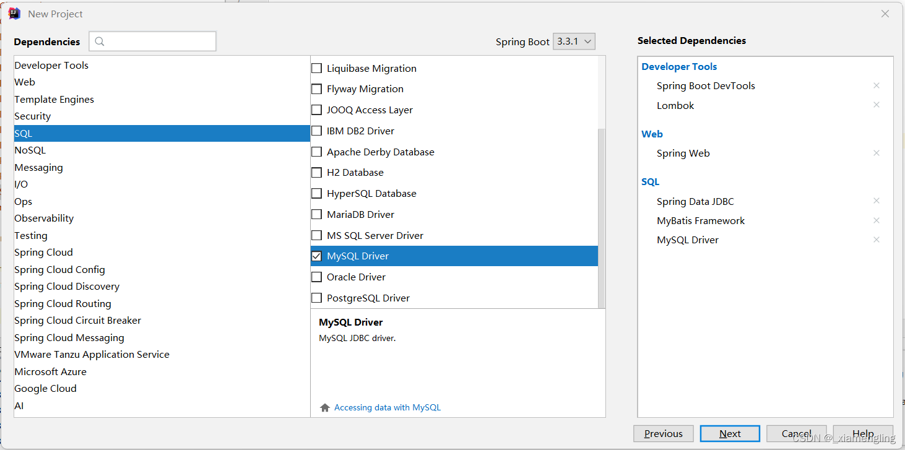Choose the Spring Cloud Config category

60,270
